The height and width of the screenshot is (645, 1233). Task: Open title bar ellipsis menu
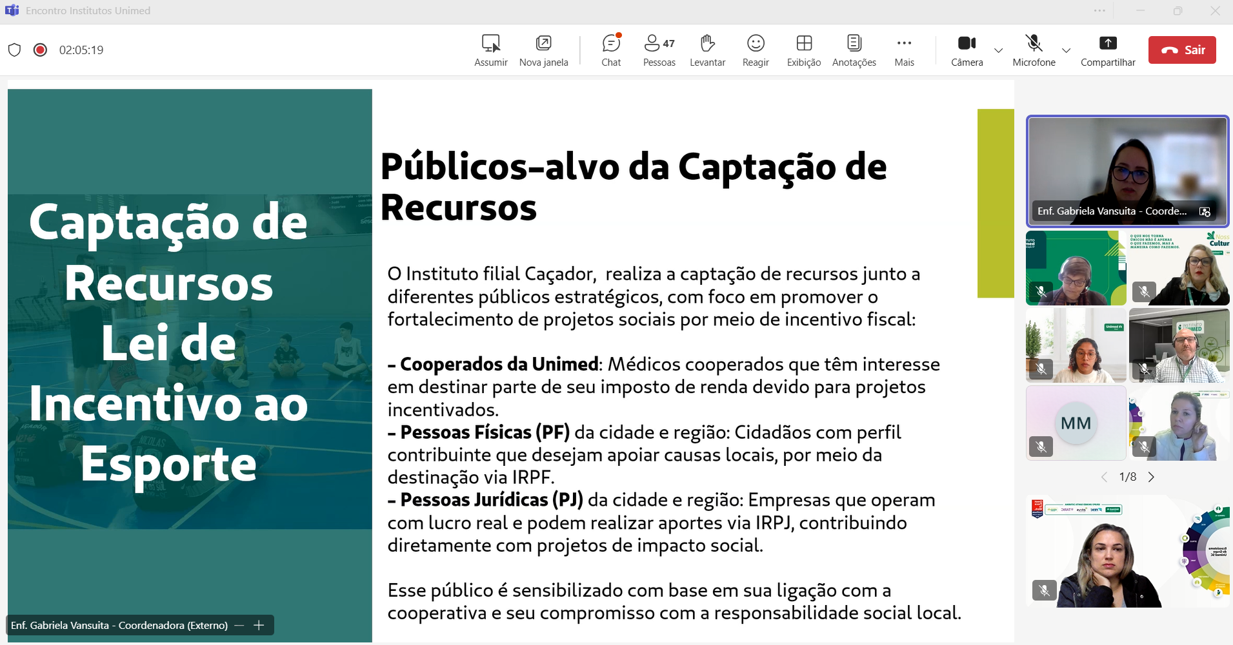[x=1099, y=11]
